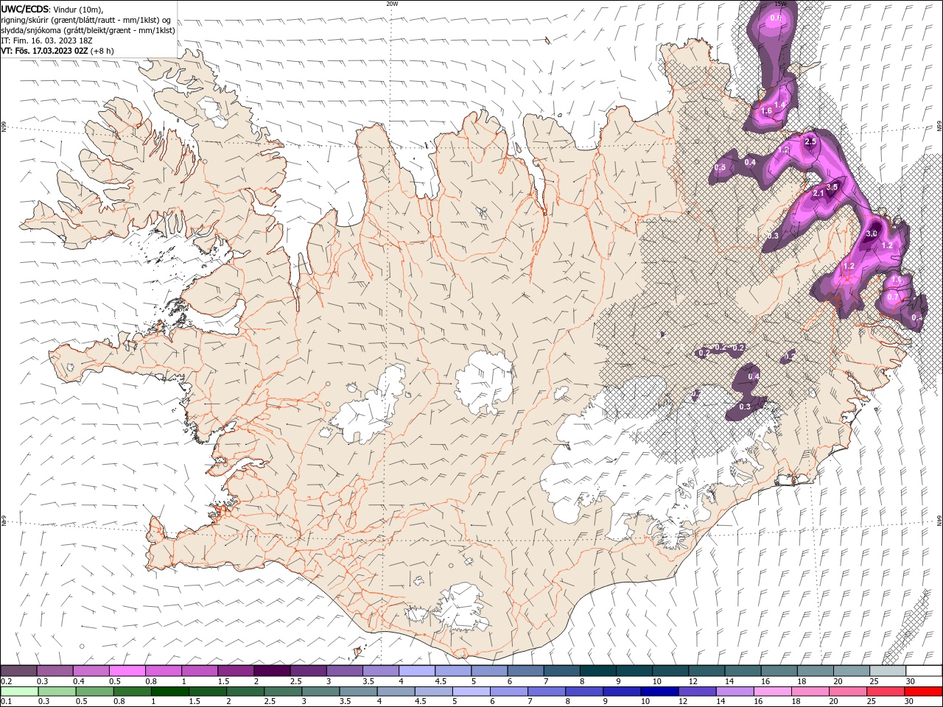Select the bright pink swatch between 0.5 and 0.8, upper legend

127,671
